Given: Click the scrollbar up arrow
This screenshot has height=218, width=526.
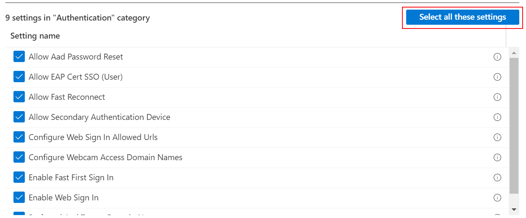Looking at the screenshot, I should point(514,53).
